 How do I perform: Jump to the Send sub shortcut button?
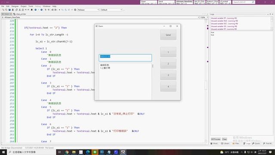click(166, 2)
